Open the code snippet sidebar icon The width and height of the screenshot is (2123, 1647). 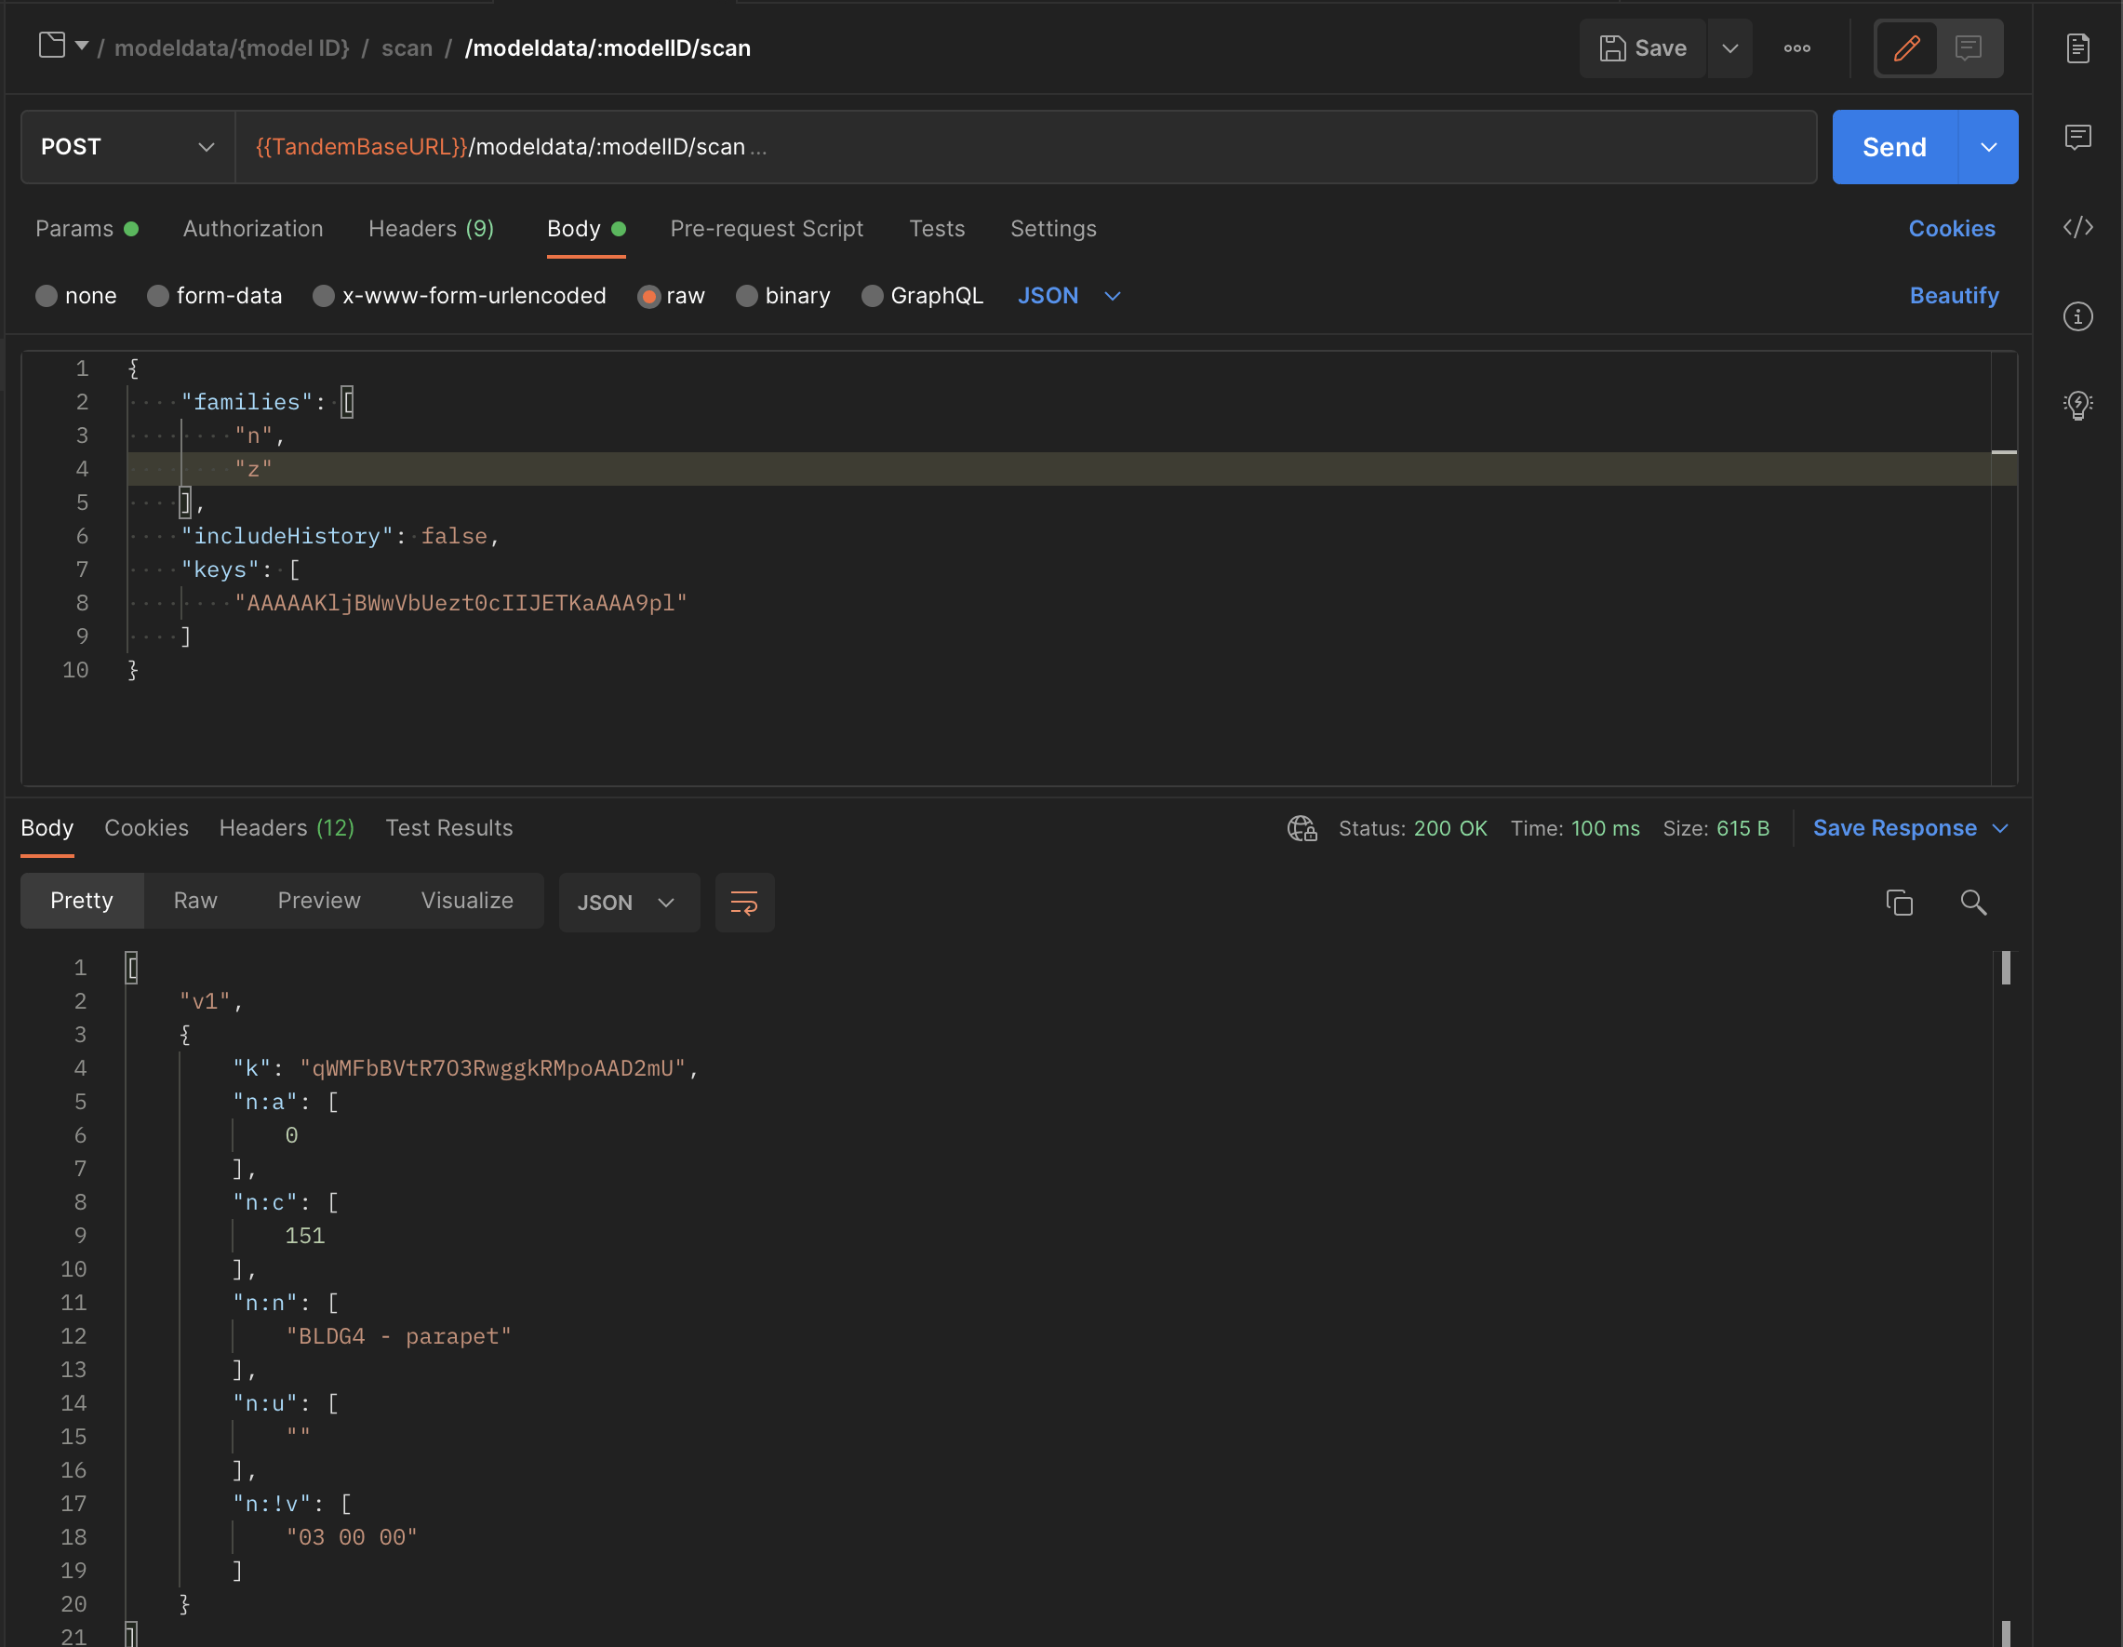(x=2077, y=226)
